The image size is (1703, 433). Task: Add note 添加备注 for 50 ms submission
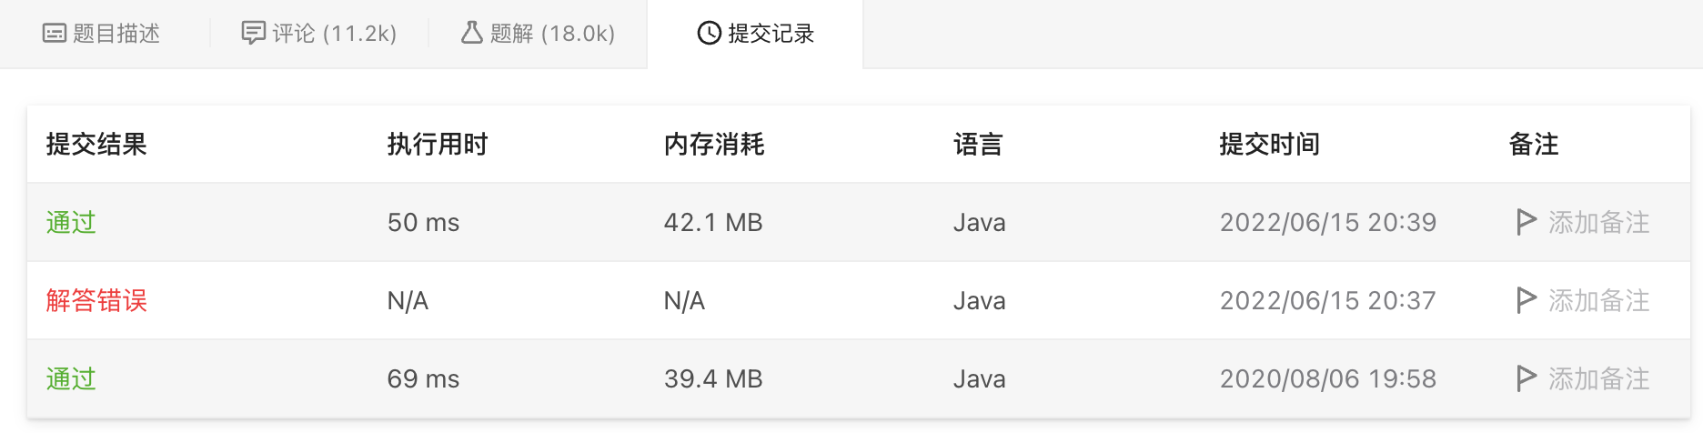(x=1598, y=222)
